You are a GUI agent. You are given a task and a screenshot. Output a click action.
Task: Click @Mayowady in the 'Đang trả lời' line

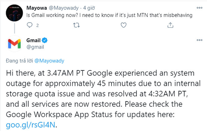coord(49,61)
